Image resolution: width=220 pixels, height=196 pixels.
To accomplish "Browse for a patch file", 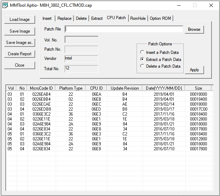I will coord(194,29).
